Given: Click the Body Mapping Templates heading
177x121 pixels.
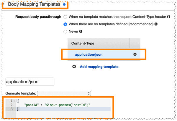Looking at the screenshot, I should pos(34,4).
